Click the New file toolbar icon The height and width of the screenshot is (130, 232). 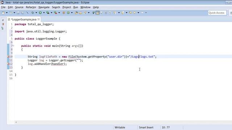[x=3, y=13]
